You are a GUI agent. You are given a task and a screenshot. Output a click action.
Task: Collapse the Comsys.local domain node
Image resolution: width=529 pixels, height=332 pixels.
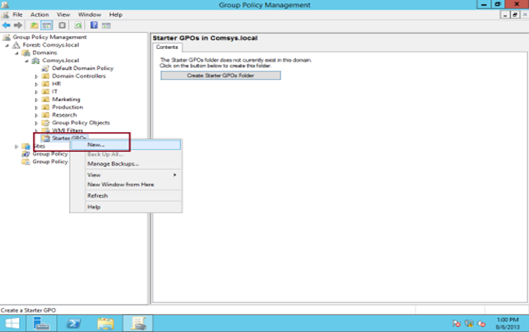[x=25, y=60]
